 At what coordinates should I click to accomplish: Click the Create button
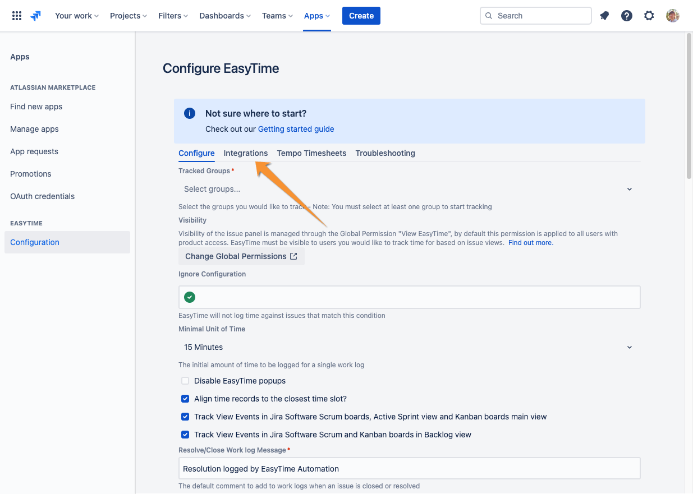[x=361, y=16]
